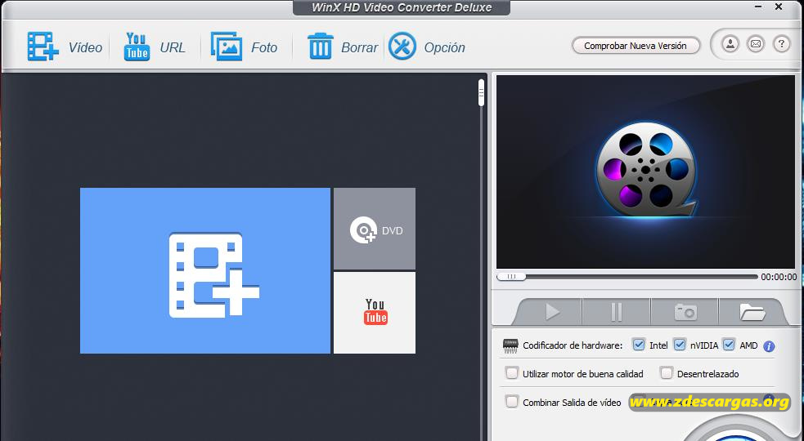
Task: Enable Combinar Salida de vídeo checkbox
Action: tap(512, 402)
